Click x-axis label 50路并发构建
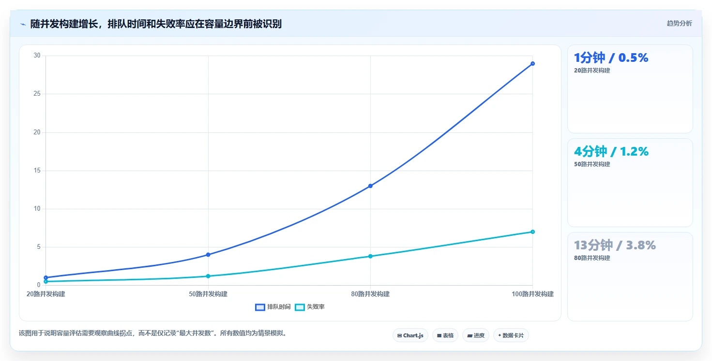 click(208, 294)
